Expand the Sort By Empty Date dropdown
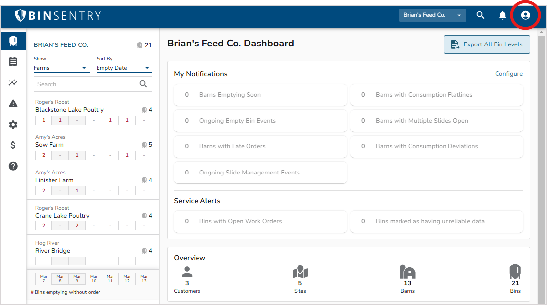Viewport: 547px width, 305px height. point(123,68)
